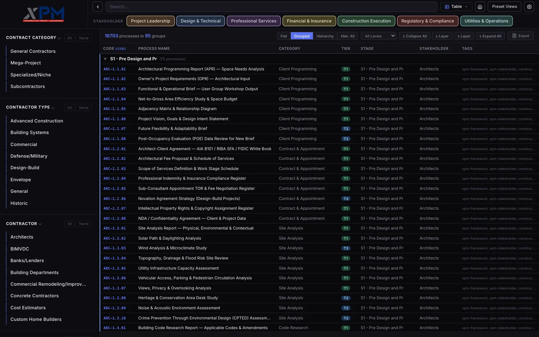Click the XPM logo
The width and height of the screenshot is (539, 337).
pos(44,14)
